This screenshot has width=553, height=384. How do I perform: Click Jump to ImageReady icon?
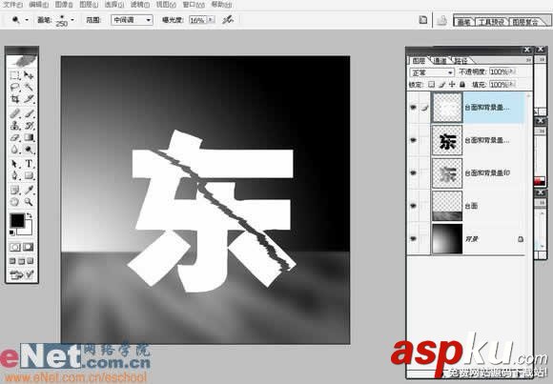pos(22,274)
